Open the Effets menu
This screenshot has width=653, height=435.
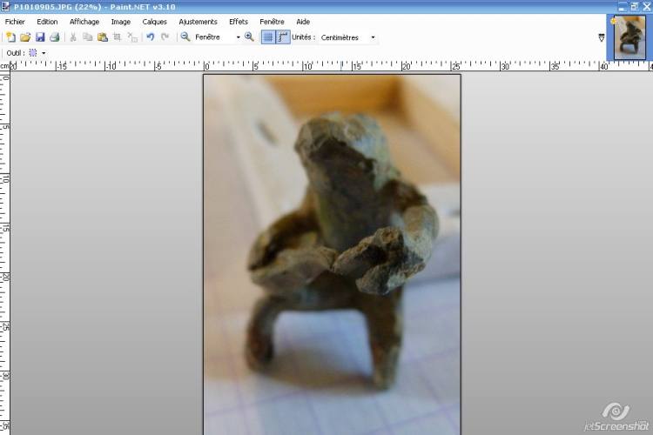click(239, 22)
